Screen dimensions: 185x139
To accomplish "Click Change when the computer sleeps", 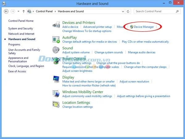I will coord(145,67).
